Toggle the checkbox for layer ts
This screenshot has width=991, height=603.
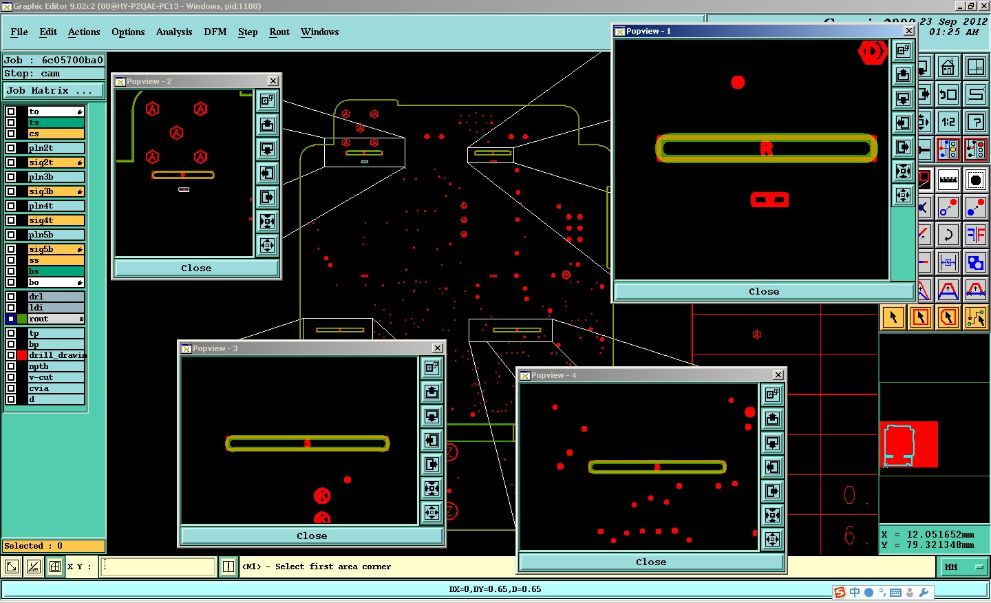[x=11, y=123]
